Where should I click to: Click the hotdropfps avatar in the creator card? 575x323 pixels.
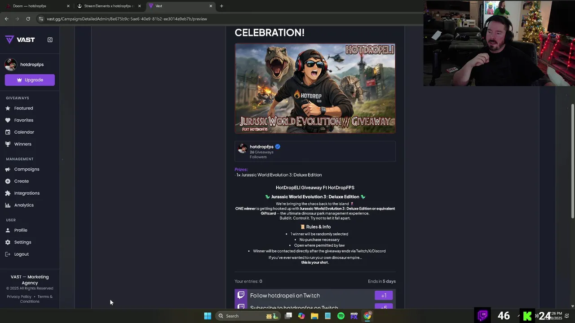243,149
